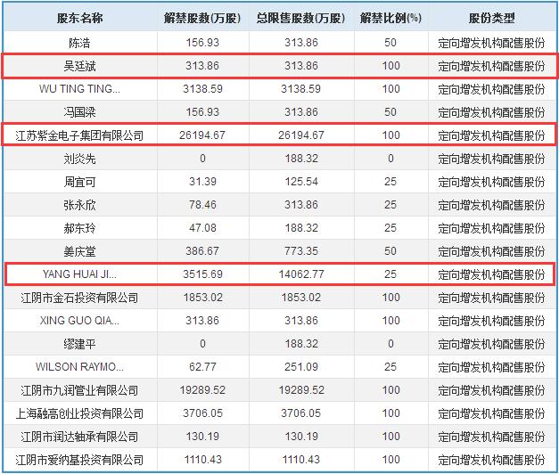Click unlocked shares value 62.77 for WILSON RAYMO
Screen dimensions: 559x474
tap(202, 367)
